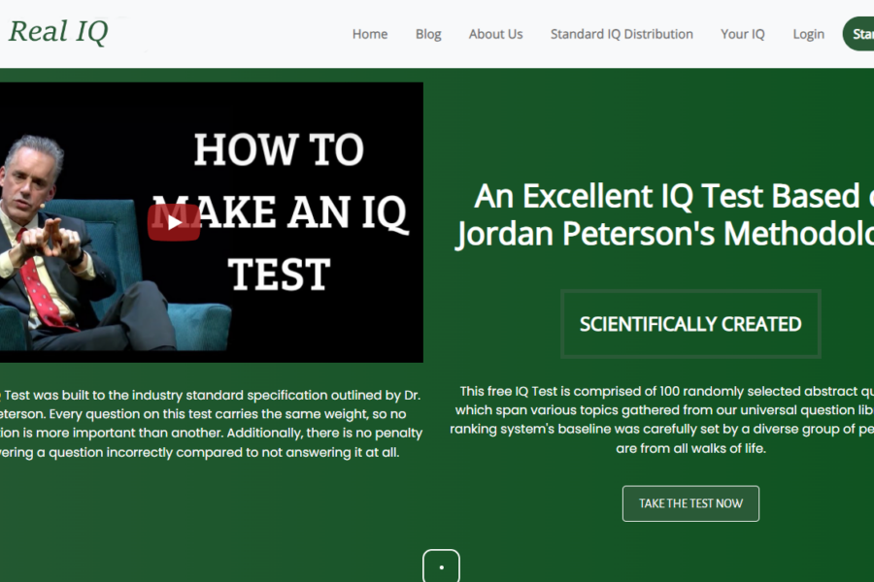Open the About Us page
874x582 pixels.
[x=495, y=34]
